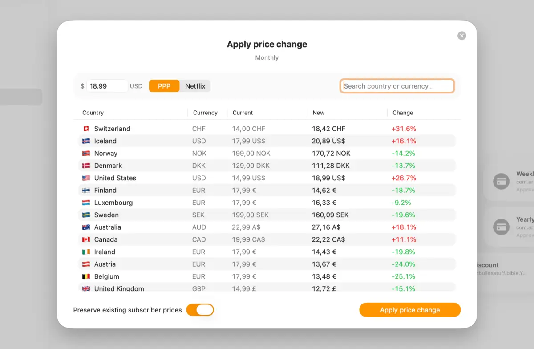The image size is (534, 349).
Task: Select the United States country name
Action: click(x=115, y=178)
